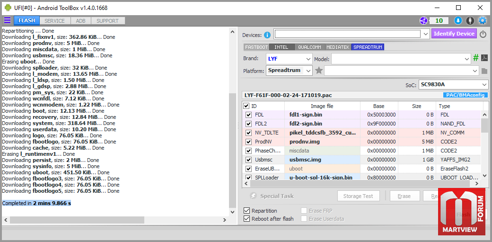Select the usbmsc.img image file cell
Screen dimensions: 492x242
(x=322, y=160)
